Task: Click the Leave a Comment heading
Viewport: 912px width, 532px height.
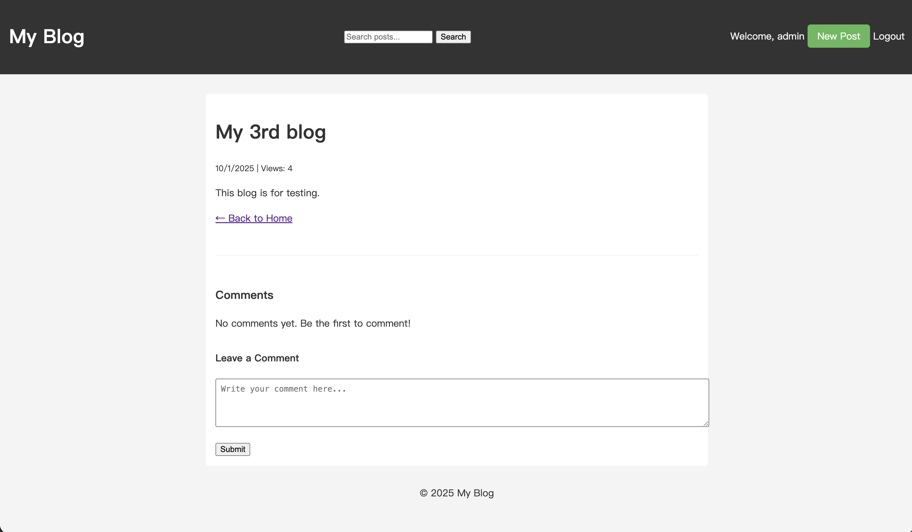Action: [257, 358]
